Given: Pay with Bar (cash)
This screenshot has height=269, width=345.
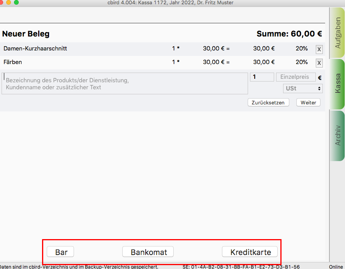Looking at the screenshot, I should coord(60,252).
